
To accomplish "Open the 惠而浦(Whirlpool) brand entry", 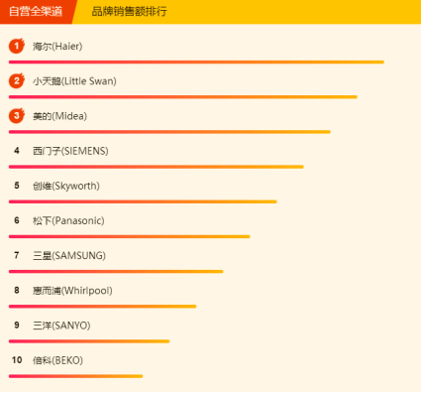I will (x=72, y=291).
